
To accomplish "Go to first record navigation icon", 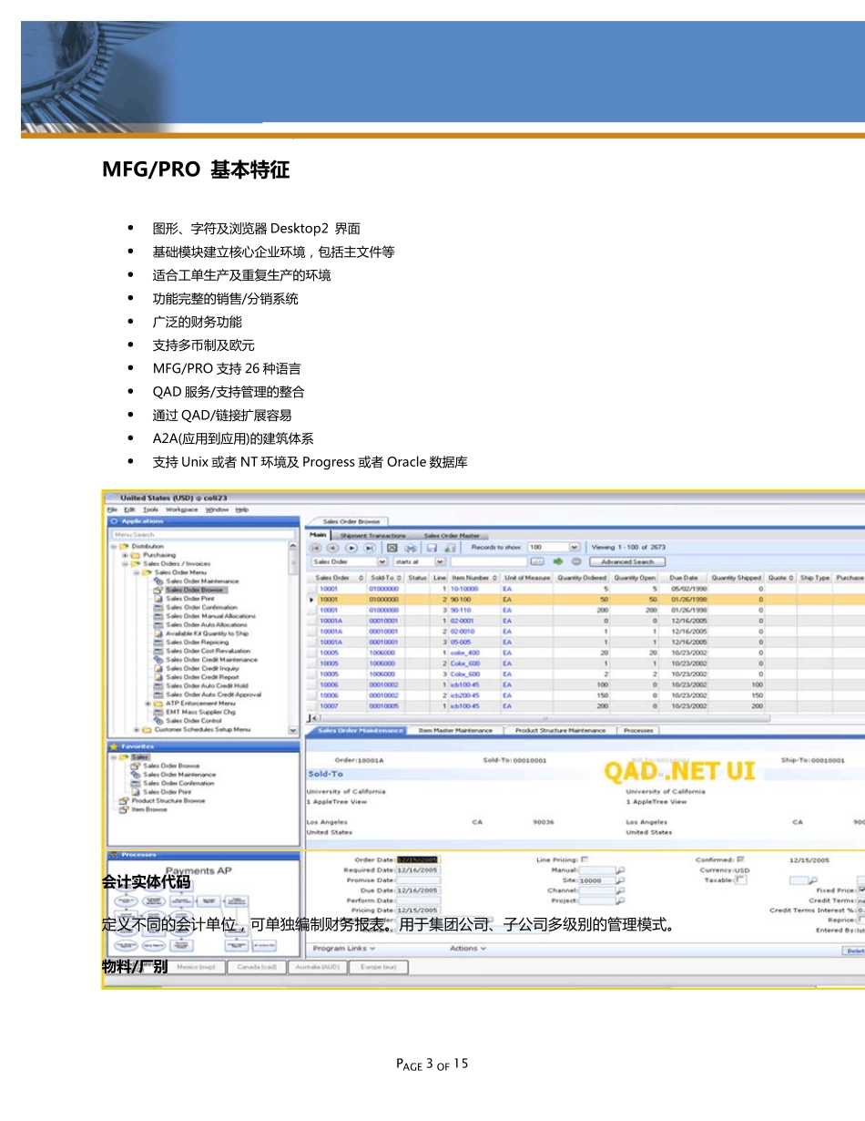I will [316, 548].
